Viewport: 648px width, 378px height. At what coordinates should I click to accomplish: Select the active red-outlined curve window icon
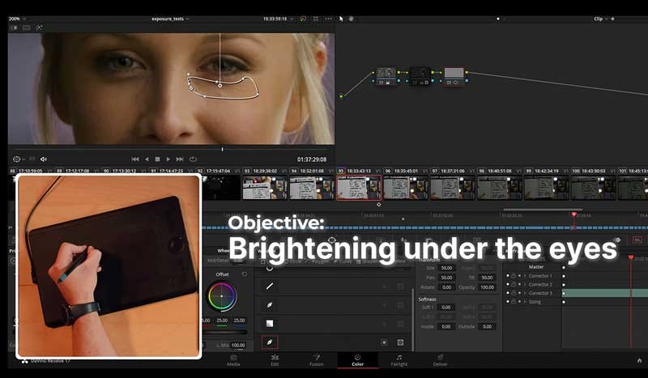tap(270, 342)
